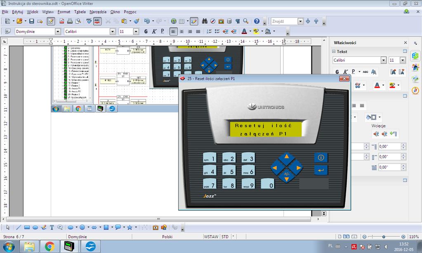Increase font size in the sidebar

click(393, 72)
